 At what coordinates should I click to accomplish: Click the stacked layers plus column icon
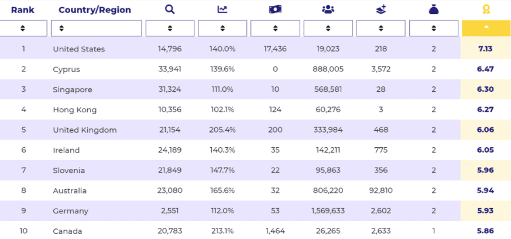[x=380, y=9]
